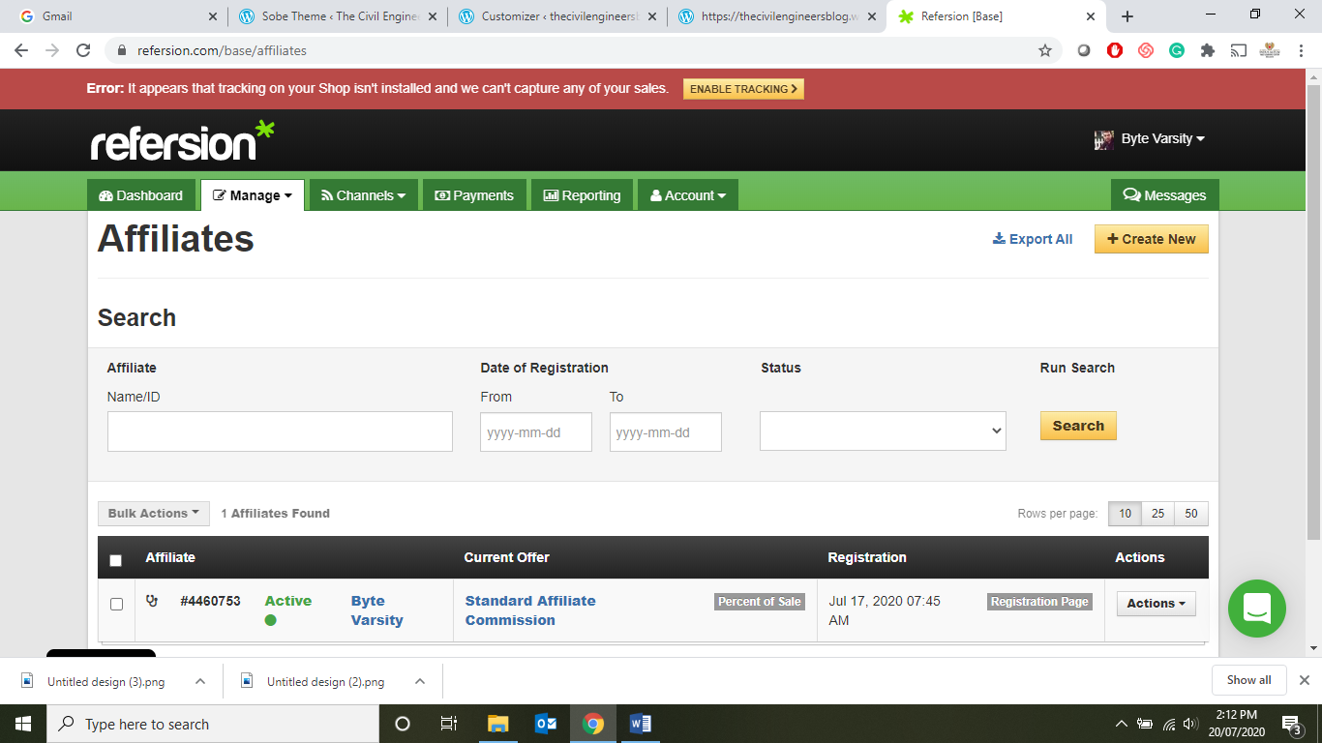Expand the Account menu
This screenshot has height=743, width=1322.
[688, 195]
